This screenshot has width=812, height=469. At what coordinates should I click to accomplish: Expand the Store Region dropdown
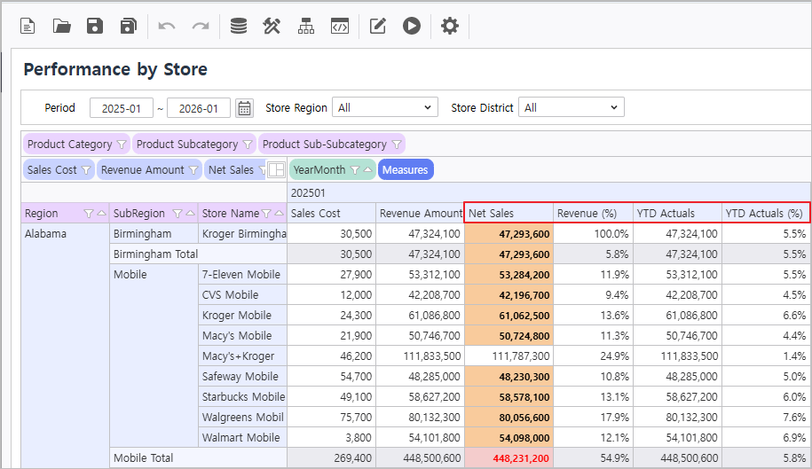[x=385, y=108]
